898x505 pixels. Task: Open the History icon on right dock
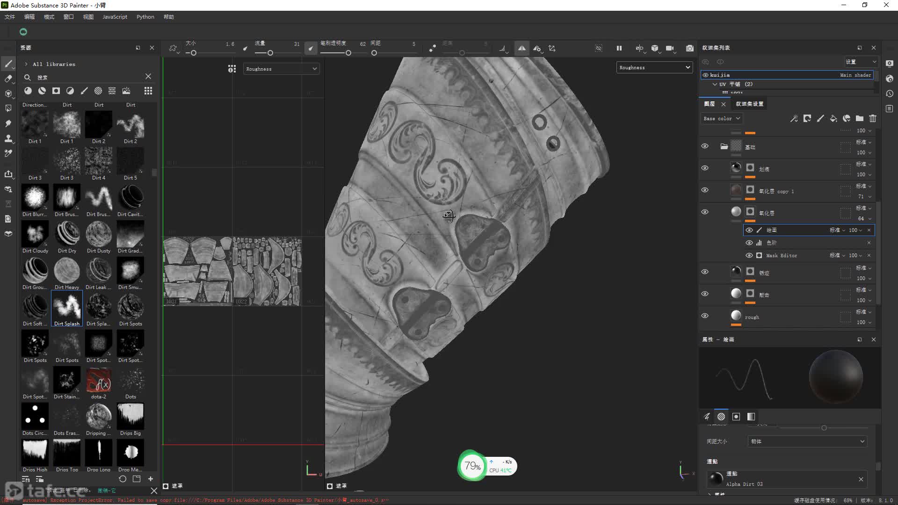pos(890,94)
